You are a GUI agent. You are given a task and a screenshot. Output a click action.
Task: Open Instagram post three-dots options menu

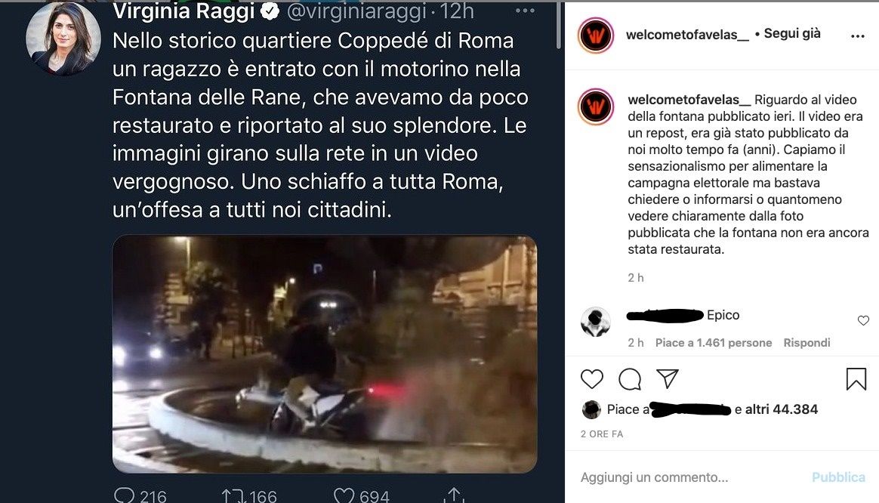point(858,36)
